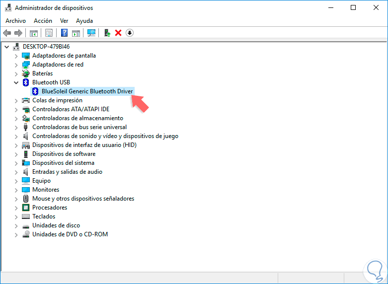Click the blue Help question mark icon
The height and width of the screenshot is (284, 388).
[65, 33]
